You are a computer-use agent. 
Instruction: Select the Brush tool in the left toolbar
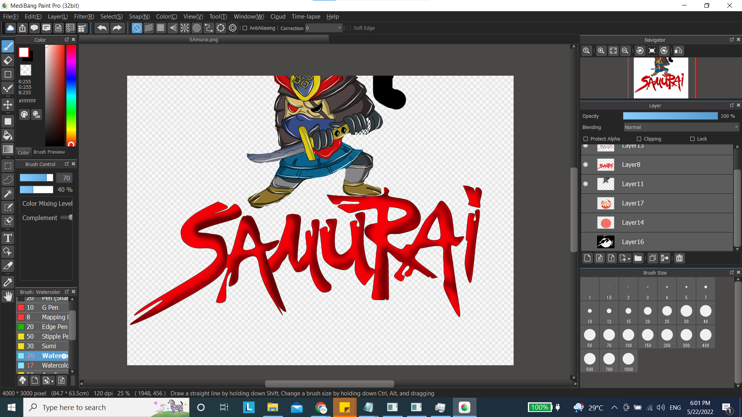tap(8, 46)
